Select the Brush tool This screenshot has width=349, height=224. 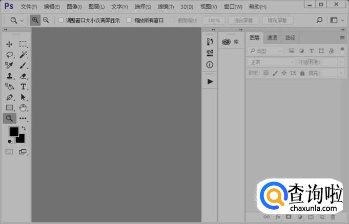(23, 65)
